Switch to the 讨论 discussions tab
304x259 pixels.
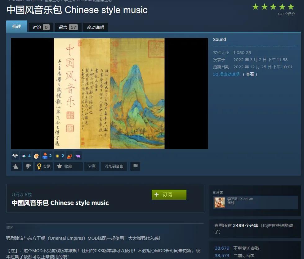click(41, 27)
